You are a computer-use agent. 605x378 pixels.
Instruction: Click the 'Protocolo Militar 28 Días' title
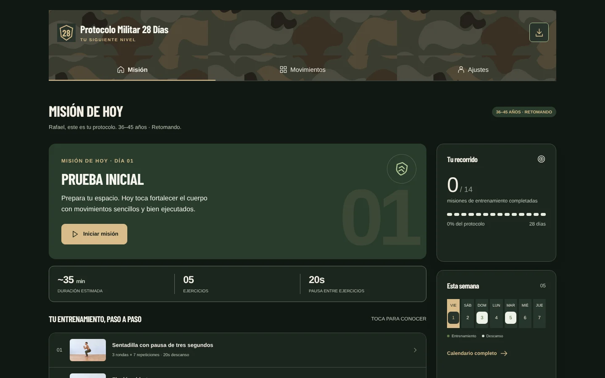pos(124,30)
